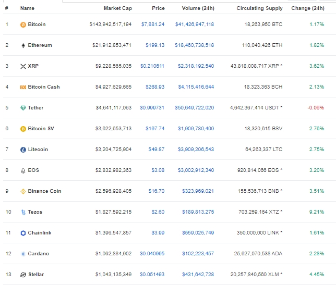Click Stellar volume $431,642,728
Viewport: 336px width, 285px height.
pos(198,275)
